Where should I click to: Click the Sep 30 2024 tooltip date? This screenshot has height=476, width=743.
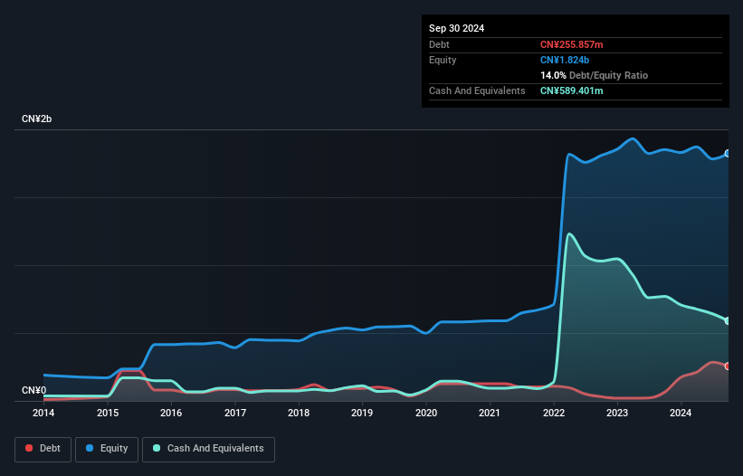click(456, 28)
